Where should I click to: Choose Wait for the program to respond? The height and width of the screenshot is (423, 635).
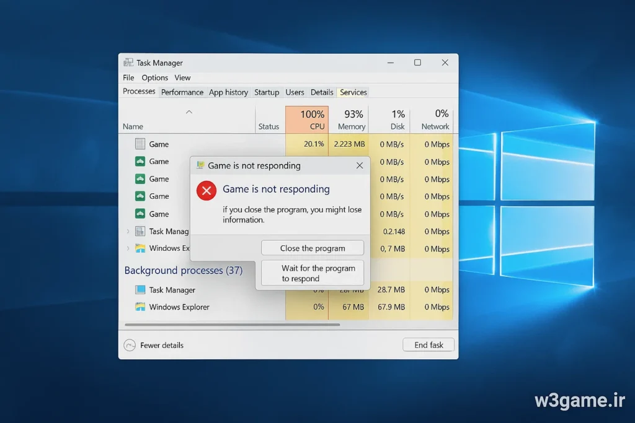(313, 273)
